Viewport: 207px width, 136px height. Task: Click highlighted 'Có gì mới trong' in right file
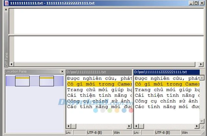(167, 84)
